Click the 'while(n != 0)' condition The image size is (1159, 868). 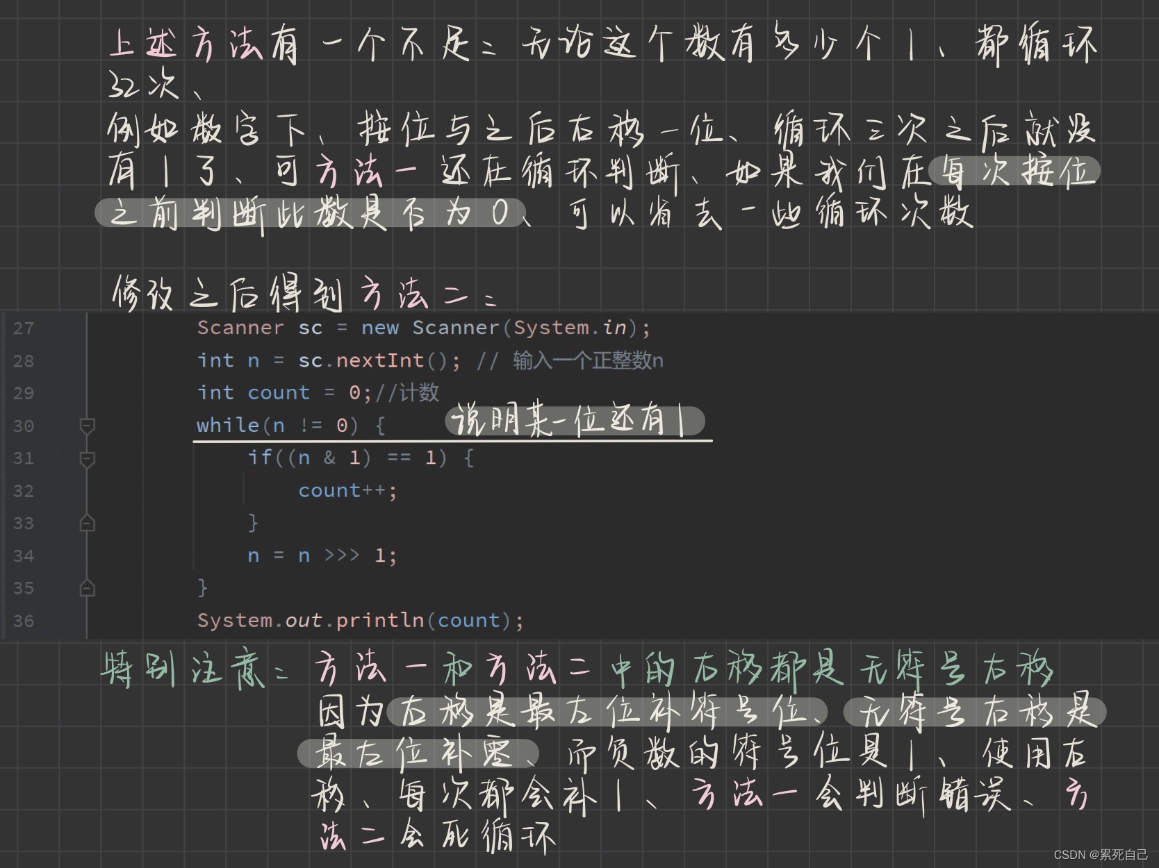tap(277, 425)
